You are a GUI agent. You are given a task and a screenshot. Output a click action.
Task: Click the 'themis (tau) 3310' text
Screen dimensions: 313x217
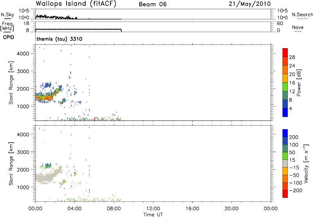tap(59, 39)
